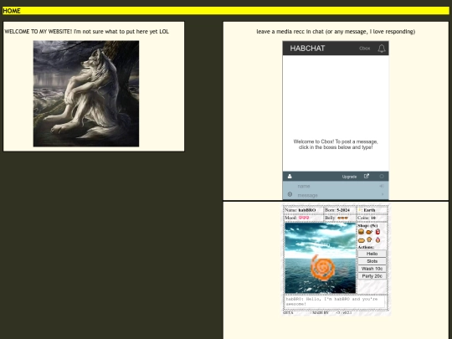The image size is (452, 339).
Task: Click the Slots action button
Action: click(x=372, y=261)
